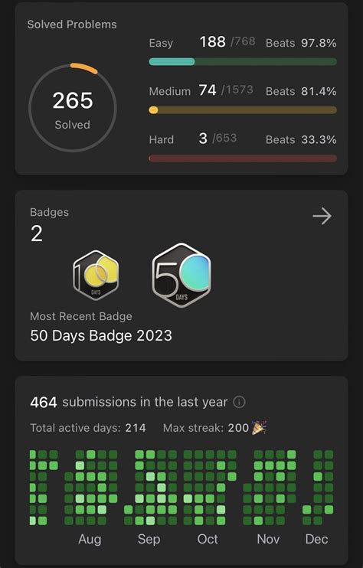363x568 pixels.
Task: Select the Hard difficulty label
Action: click(162, 139)
